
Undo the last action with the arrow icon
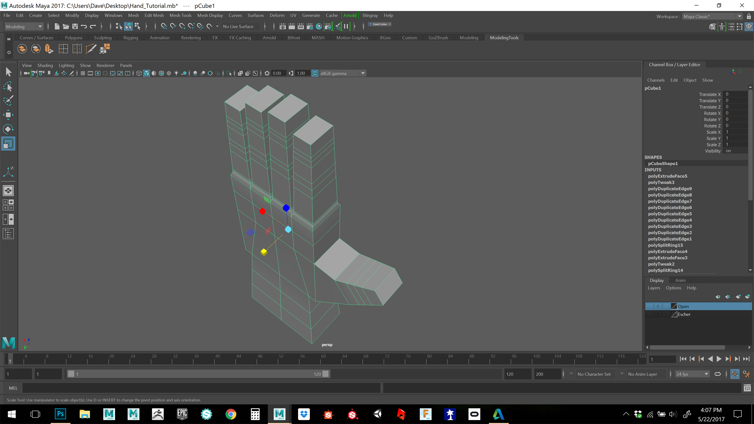pos(84,26)
